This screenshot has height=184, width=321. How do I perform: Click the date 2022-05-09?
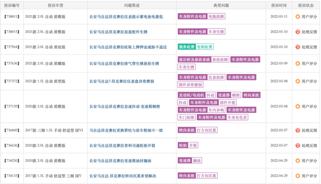tap(279, 63)
